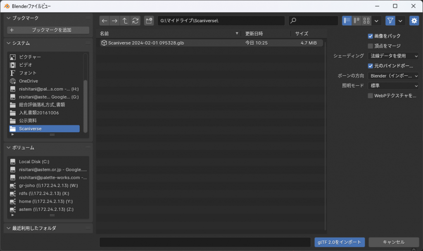This screenshot has height=251, width=423.
Task: Click the システム panel grip handle
Action: click(x=88, y=43)
